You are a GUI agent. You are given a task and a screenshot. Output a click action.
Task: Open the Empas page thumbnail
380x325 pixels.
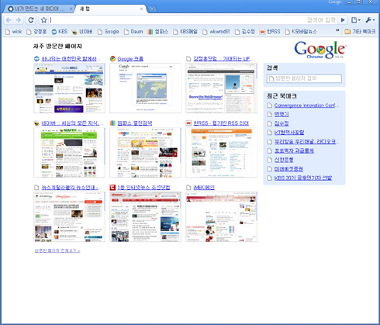[145, 153]
